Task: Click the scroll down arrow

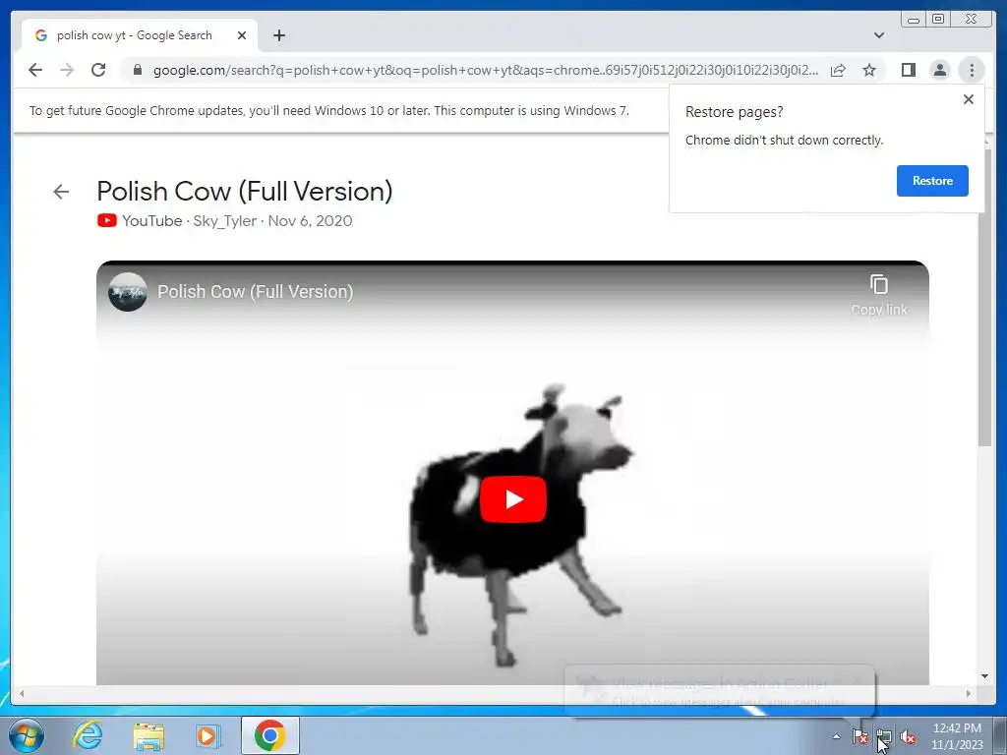Action: coord(984,676)
